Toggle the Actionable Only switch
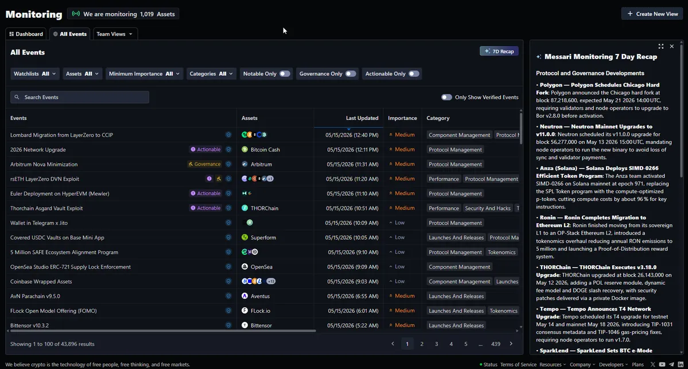 pyautogui.click(x=414, y=73)
